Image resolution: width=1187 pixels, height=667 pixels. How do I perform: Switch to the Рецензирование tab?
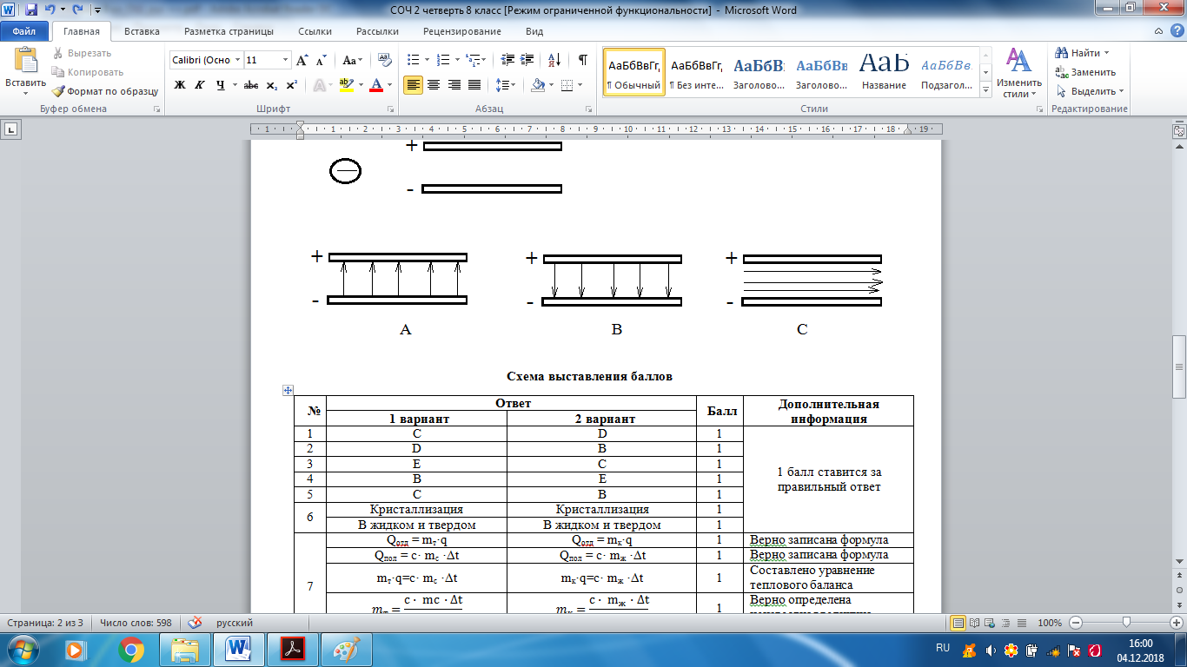click(462, 31)
